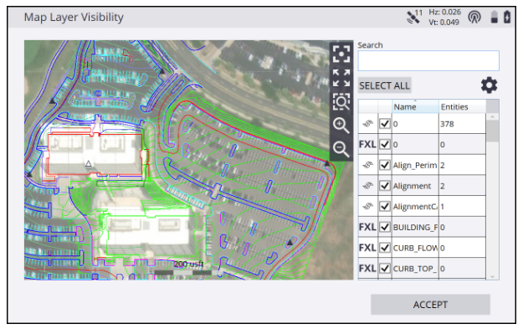Click the satellite status icon

[414, 17]
